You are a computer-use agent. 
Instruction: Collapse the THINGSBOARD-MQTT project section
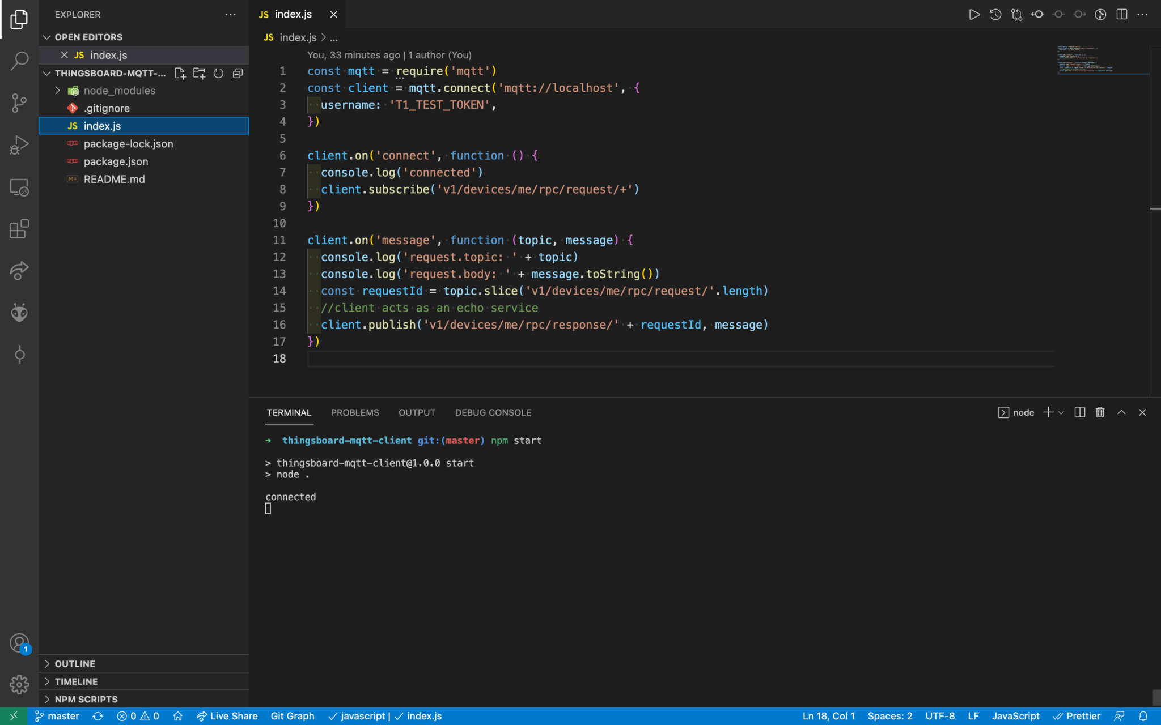[46, 73]
